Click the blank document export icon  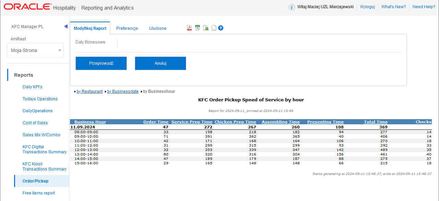point(214,28)
